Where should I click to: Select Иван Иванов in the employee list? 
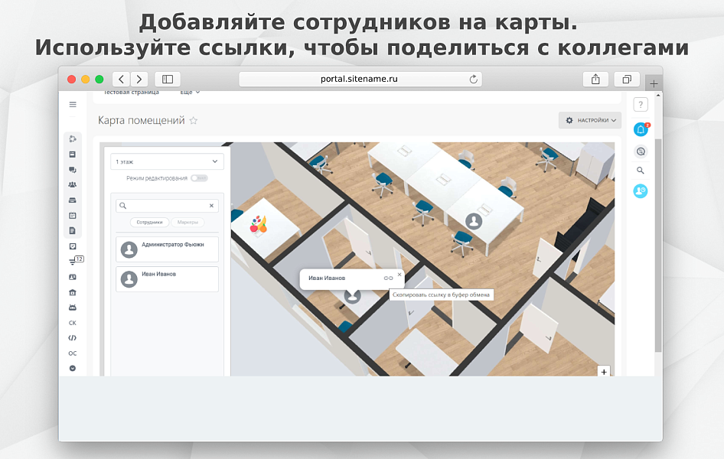[167, 278]
